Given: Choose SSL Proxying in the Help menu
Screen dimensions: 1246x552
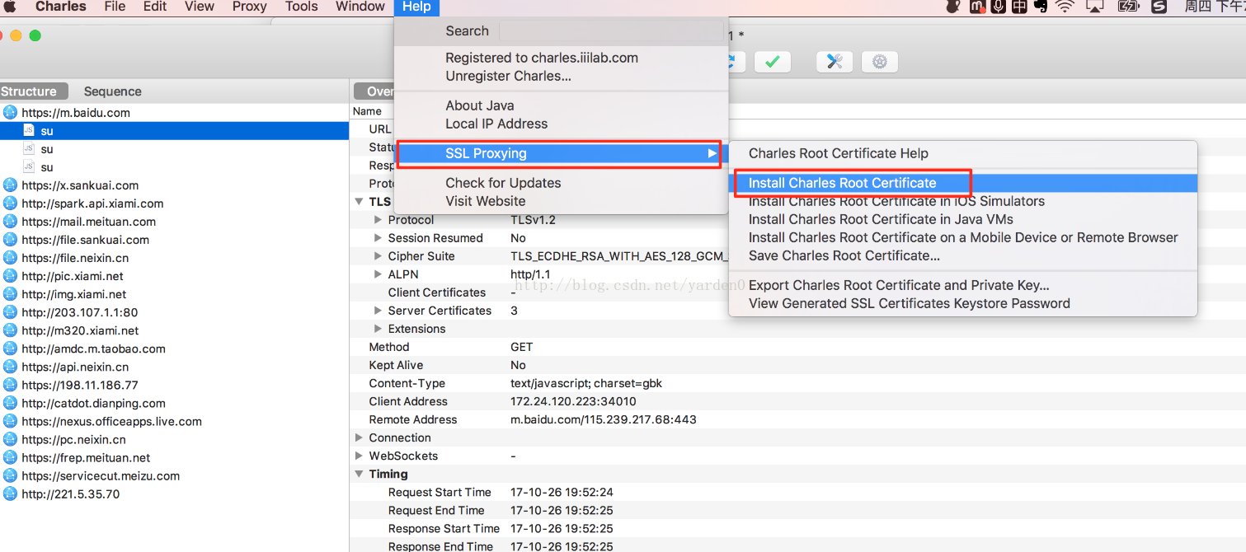Looking at the screenshot, I should tap(561, 153).
